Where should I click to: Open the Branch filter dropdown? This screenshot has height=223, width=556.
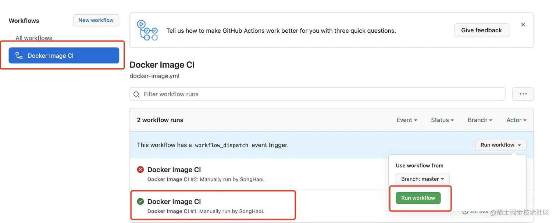[x=480, y=120]
